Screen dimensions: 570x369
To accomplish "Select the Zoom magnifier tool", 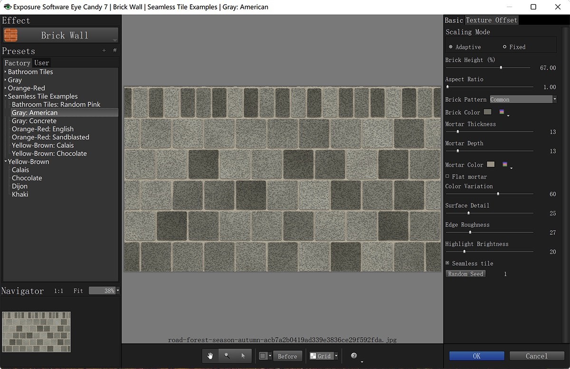I will tap(227, 356).
